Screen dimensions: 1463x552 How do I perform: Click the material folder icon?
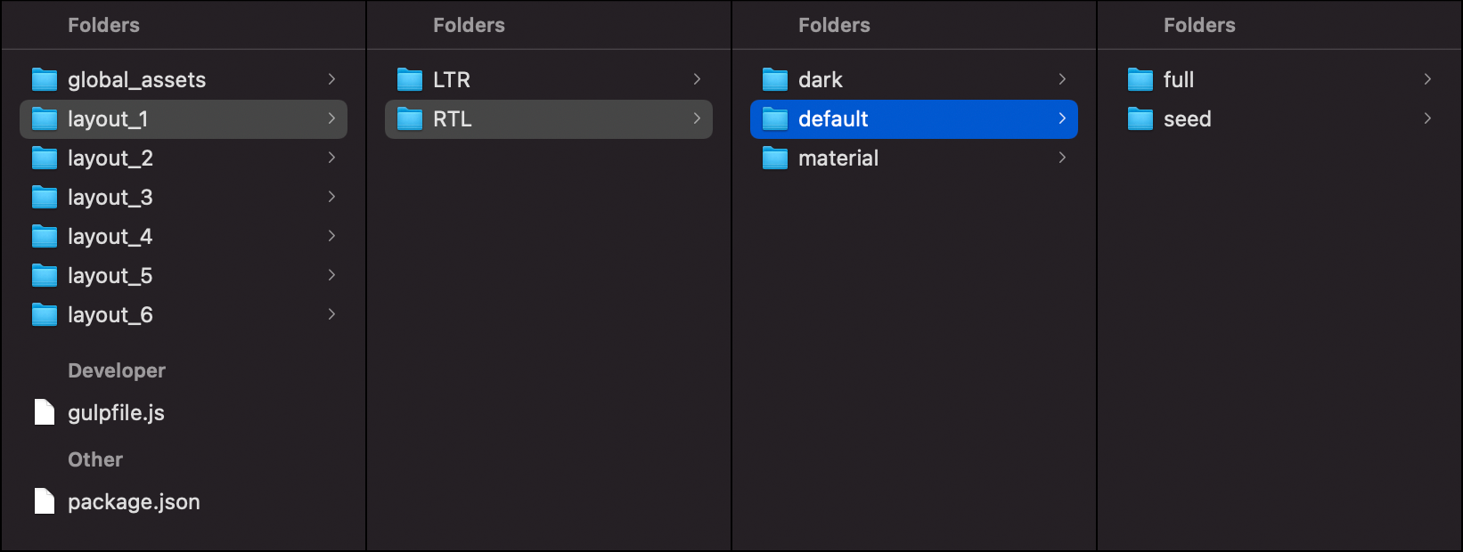click(x=775, y=158)
